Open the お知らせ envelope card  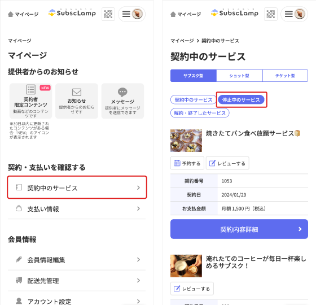click(x=77, y=101)
